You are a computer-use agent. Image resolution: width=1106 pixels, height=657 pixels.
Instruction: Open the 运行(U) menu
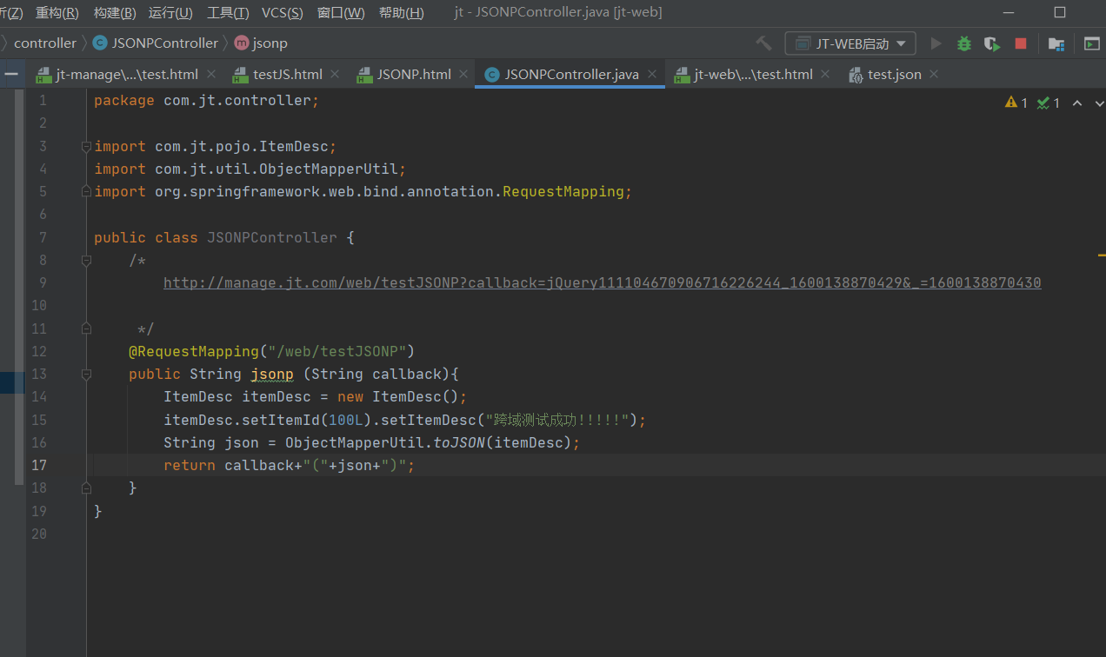click(171, 12)
